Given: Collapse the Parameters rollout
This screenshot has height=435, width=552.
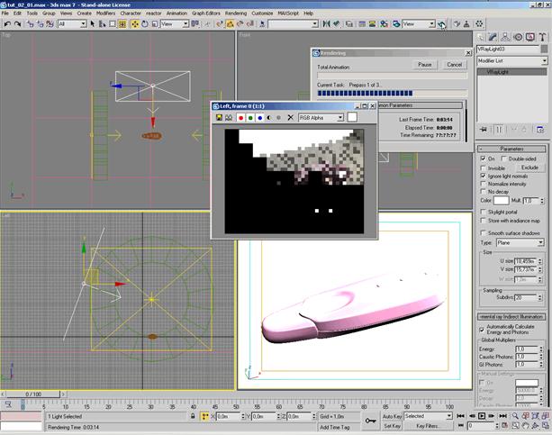Looking at the screenshot, I should (x=511, y=149).
